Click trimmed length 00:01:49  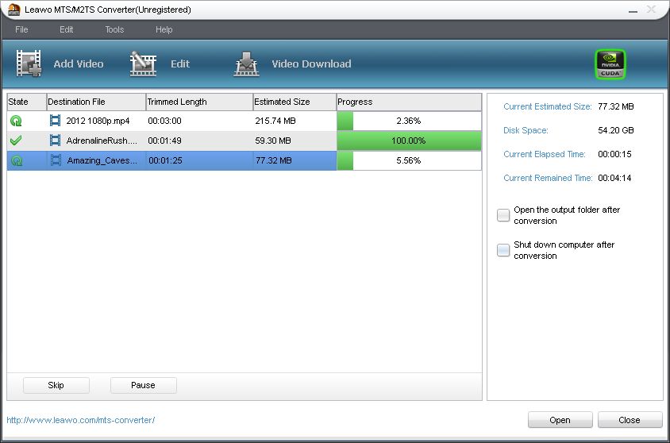(x=164, y=141)
